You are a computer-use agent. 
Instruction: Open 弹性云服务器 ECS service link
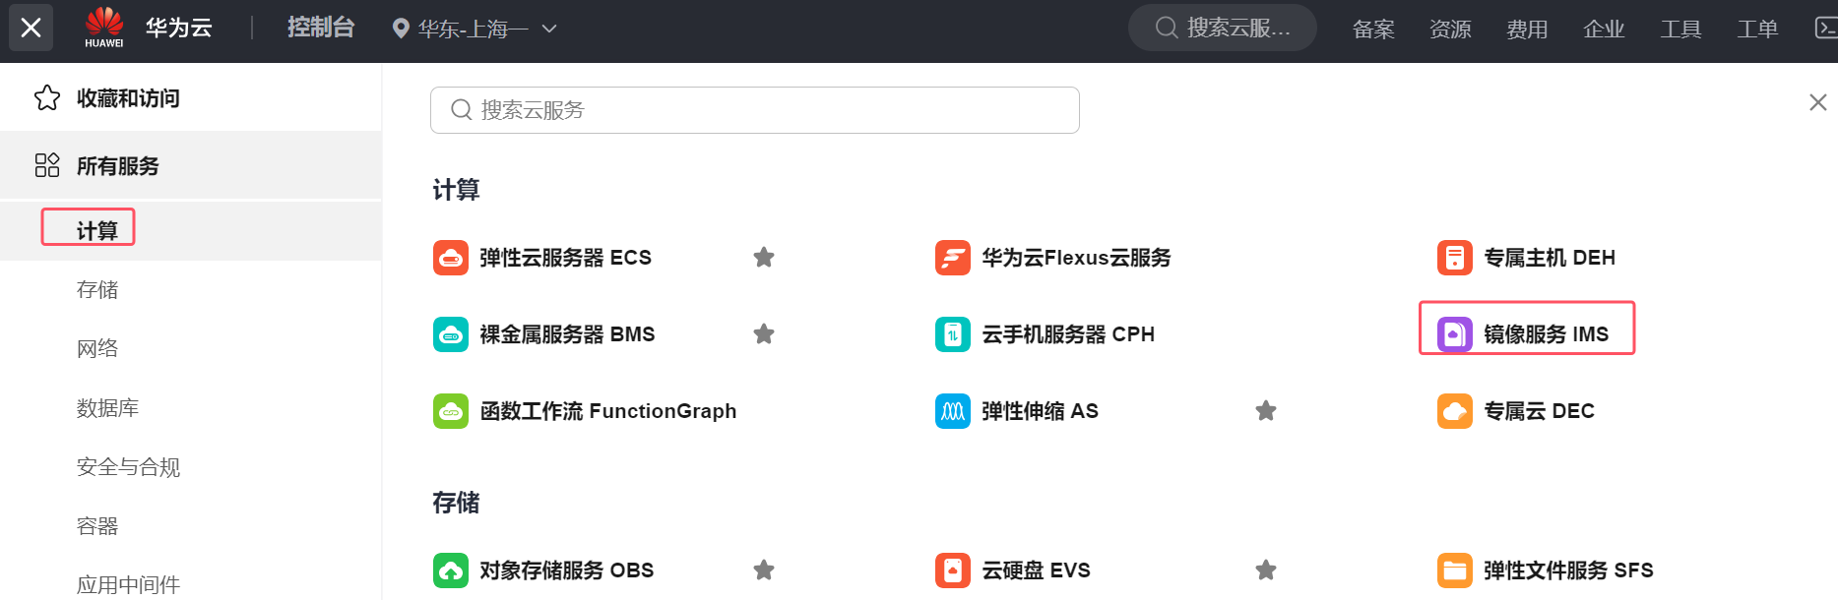(x=565, y=258)
